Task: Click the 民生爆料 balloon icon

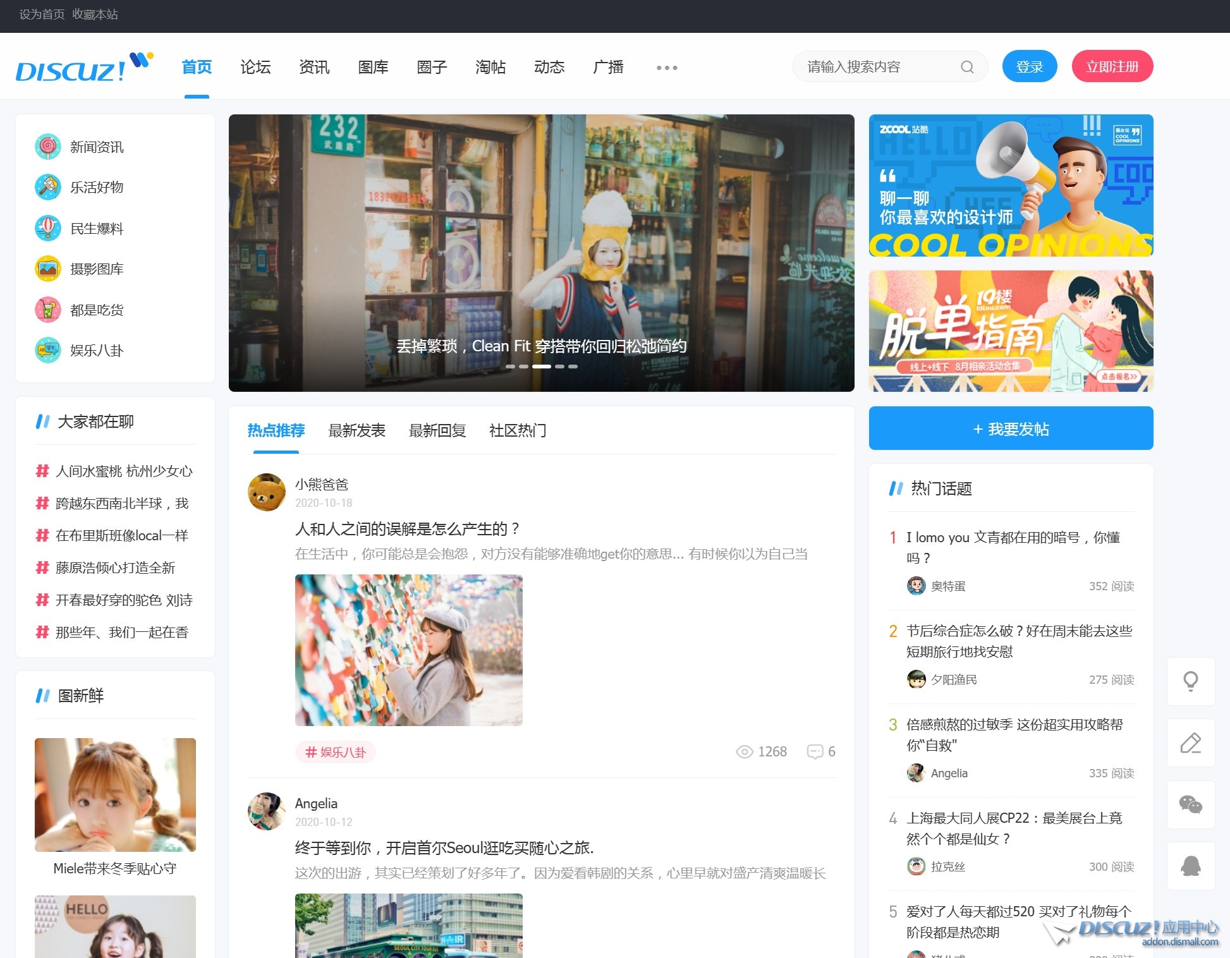Action: 48,228
